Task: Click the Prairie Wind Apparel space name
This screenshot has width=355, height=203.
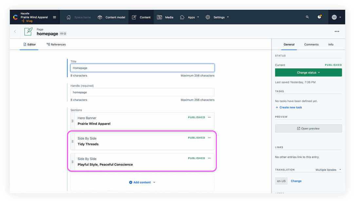Action: click(34, 17)
